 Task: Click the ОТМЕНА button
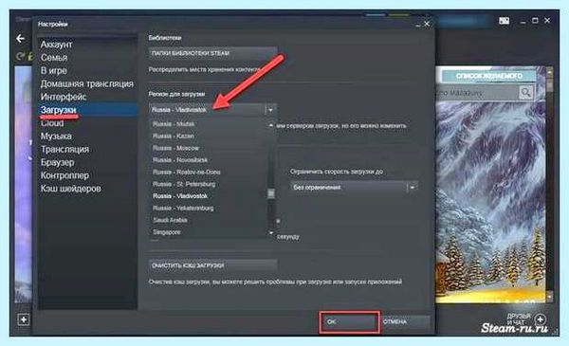405,321
